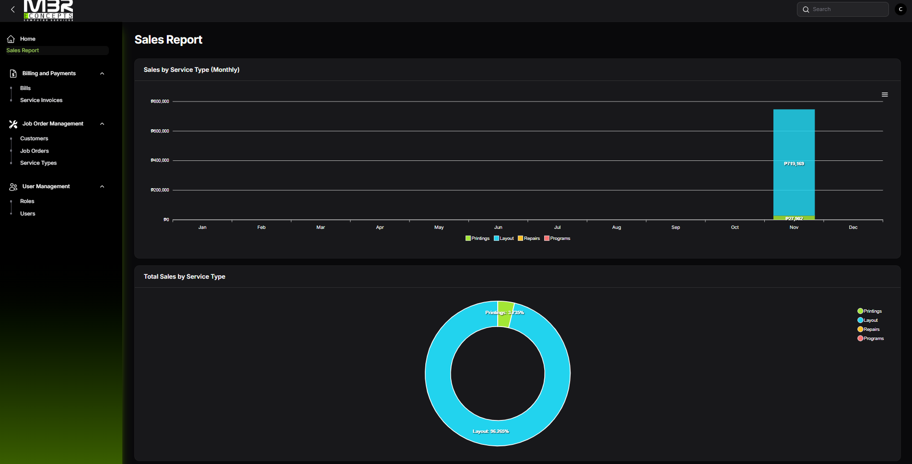Image resolution: width=912 pixels, height=464 pixels.
Task: Toggle Layout series in bar chart legend
Action: coord(504,238)
